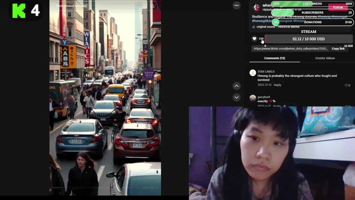Switch to the Creator videos tab

coord(325,58)
